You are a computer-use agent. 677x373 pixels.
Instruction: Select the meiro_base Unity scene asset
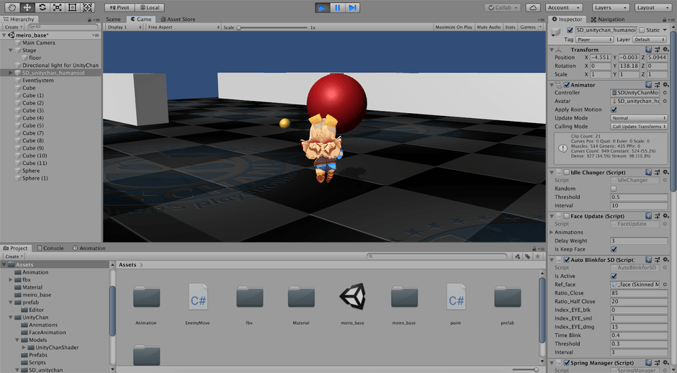pos(352,303)
